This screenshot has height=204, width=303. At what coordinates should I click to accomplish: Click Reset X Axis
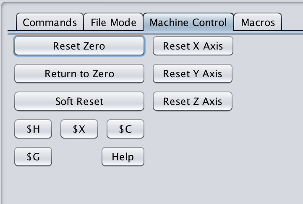[x=193, y=46]
